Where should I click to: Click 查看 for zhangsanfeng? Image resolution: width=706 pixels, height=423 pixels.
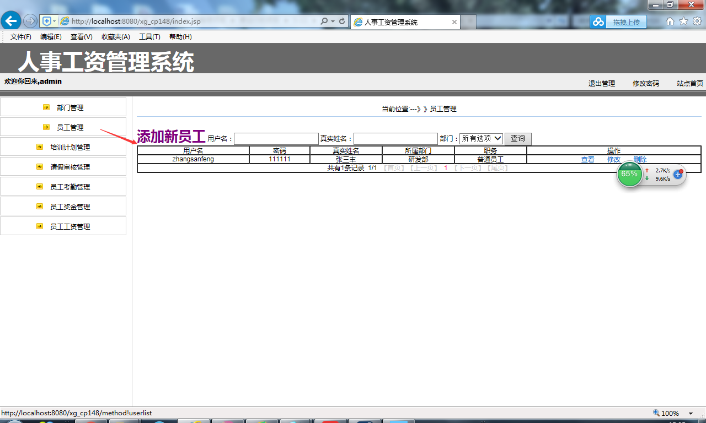tap(588, 160)
